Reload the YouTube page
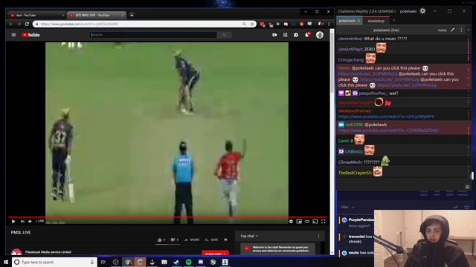 (27, 24)
